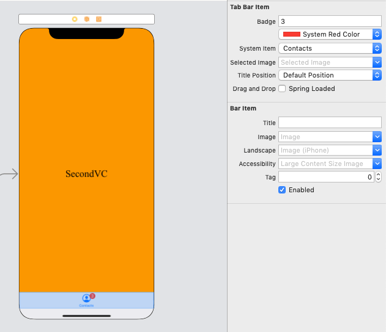Click the Image (iPhone) landscape field
The image size is (386, 332).
(x=325, y=150)
